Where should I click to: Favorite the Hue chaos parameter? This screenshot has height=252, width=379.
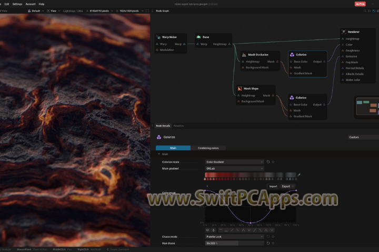pos(273,243)
